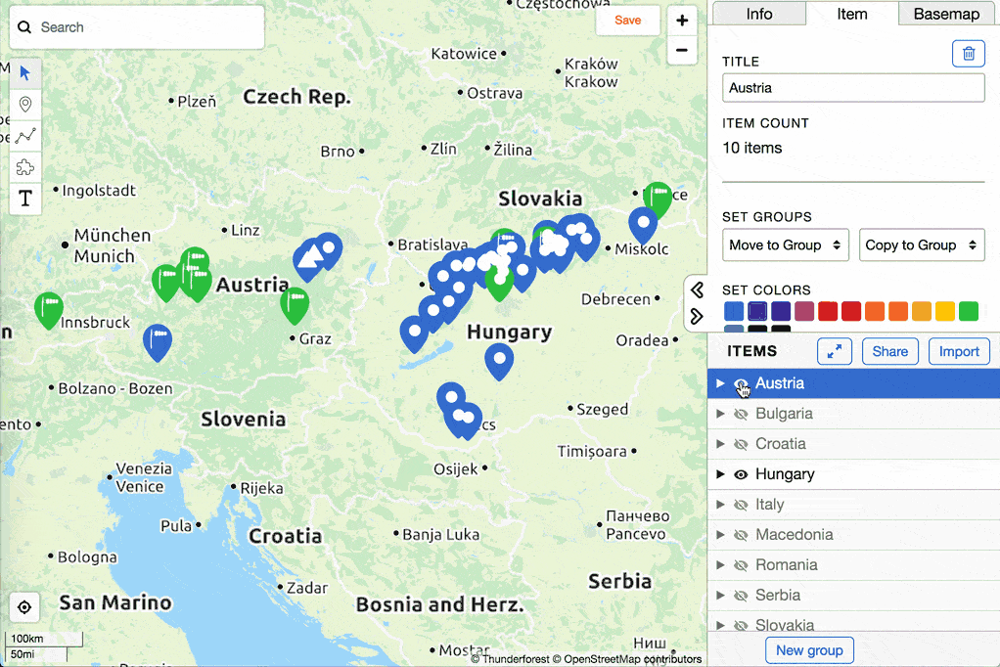Select the pin marker tool
The width and height of the screenshot is (1000, 667).
[x=24, y=103]
